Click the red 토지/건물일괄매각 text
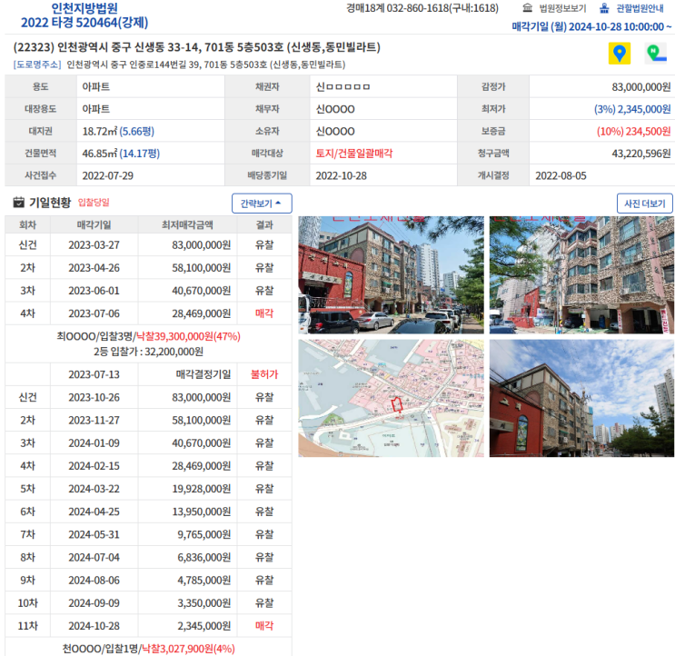Image resolution: width=675 pixels, height=656 pixels. point(354,154)
